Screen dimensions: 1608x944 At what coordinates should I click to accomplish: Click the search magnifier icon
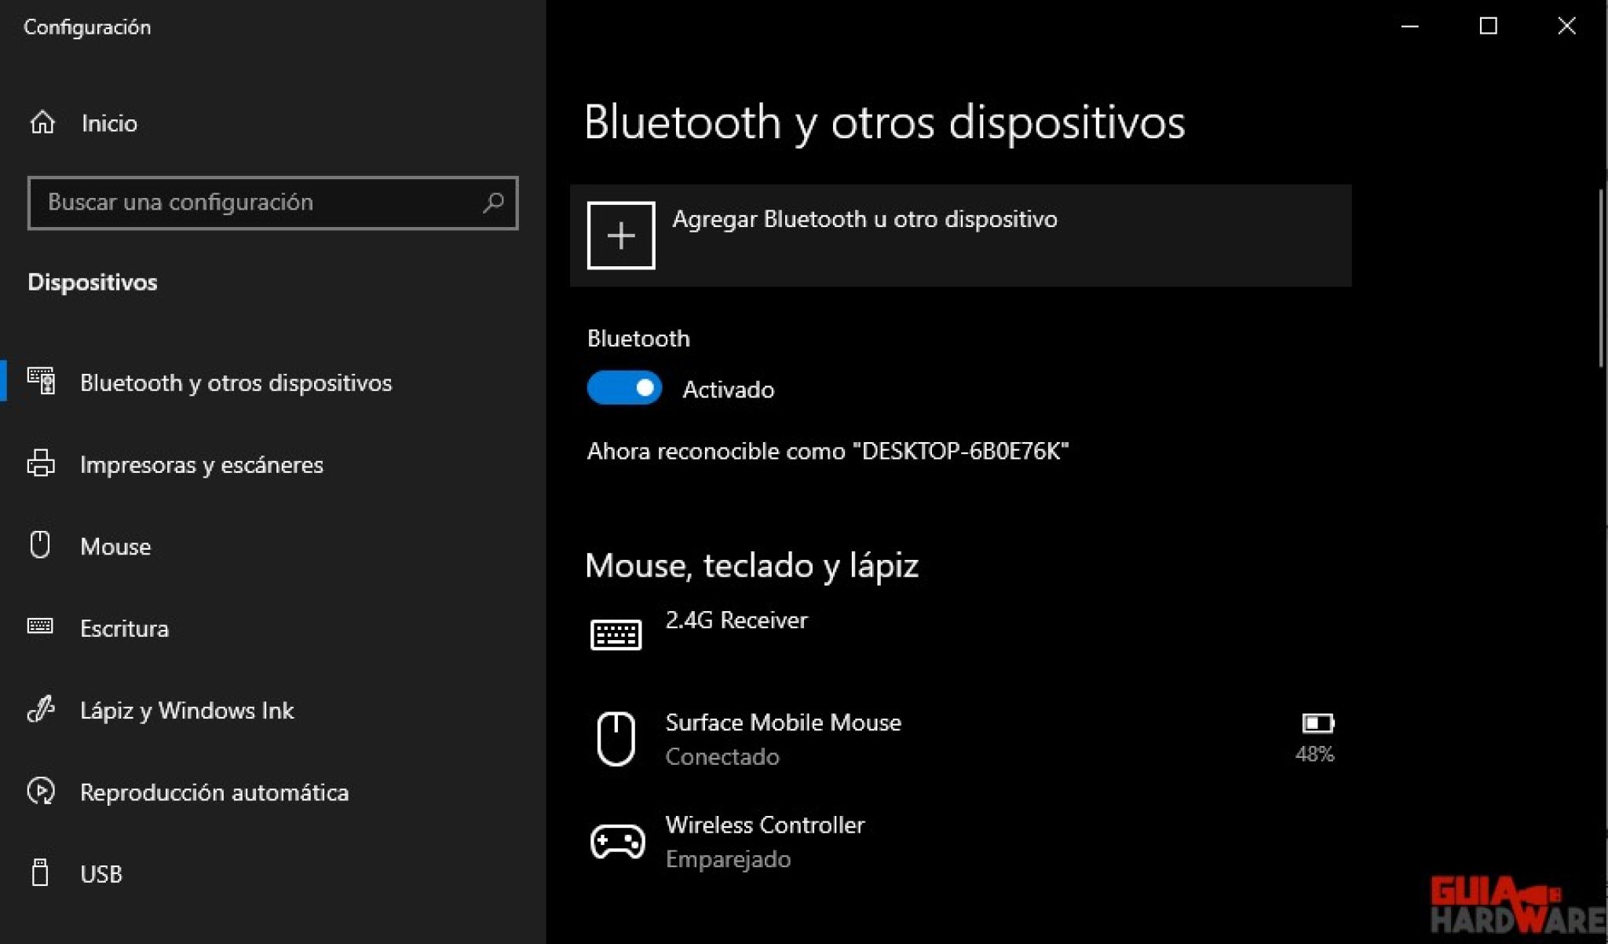click(x=493, y=203)
